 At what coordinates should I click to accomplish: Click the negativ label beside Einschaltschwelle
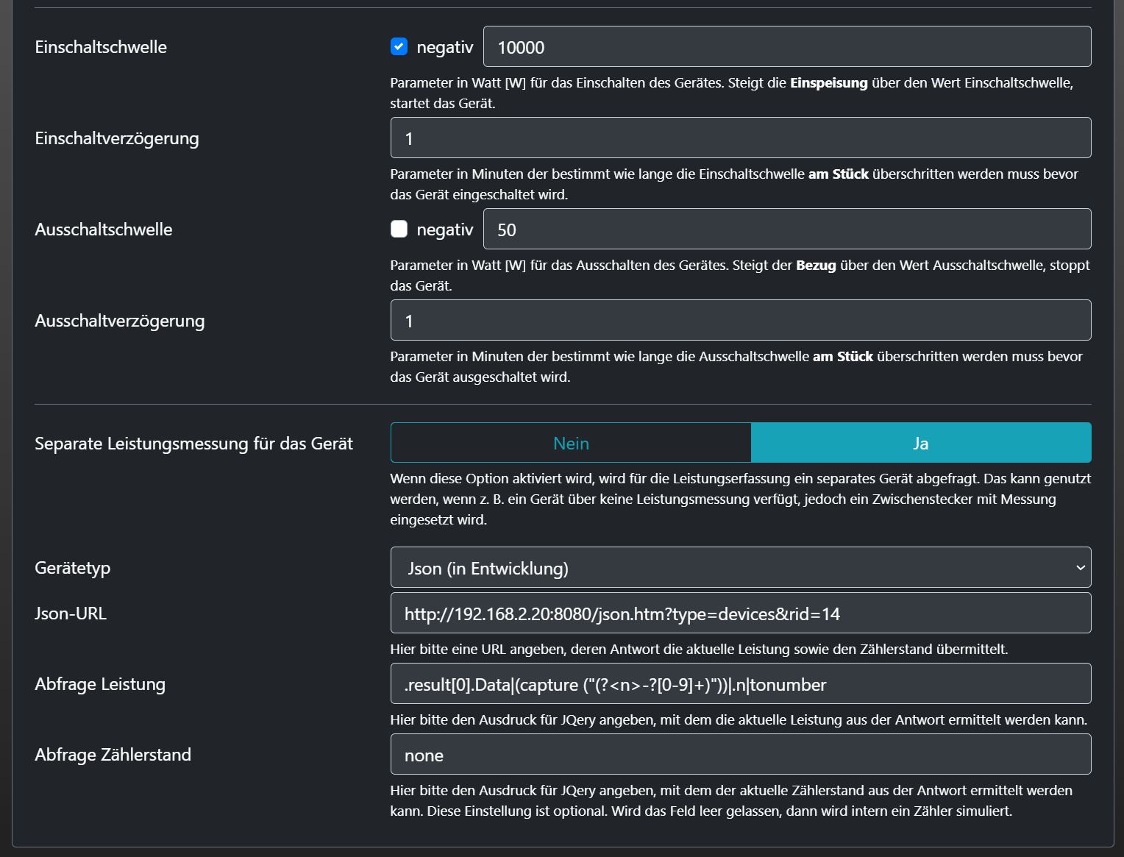click(444, 47)
